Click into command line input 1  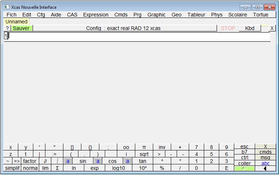click(139, 36)
